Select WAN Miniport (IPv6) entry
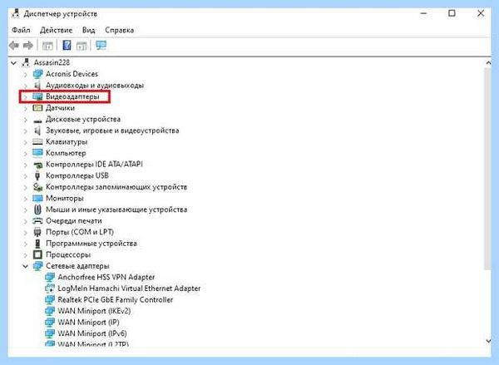The height and width of the screenshot is (365, 499). click(x=92, y=333)
